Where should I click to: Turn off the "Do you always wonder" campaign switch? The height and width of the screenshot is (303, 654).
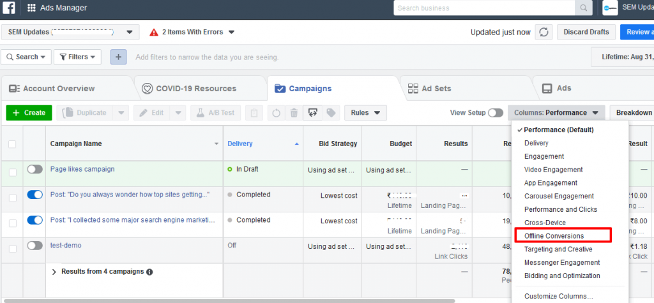(x=35, y=195)
